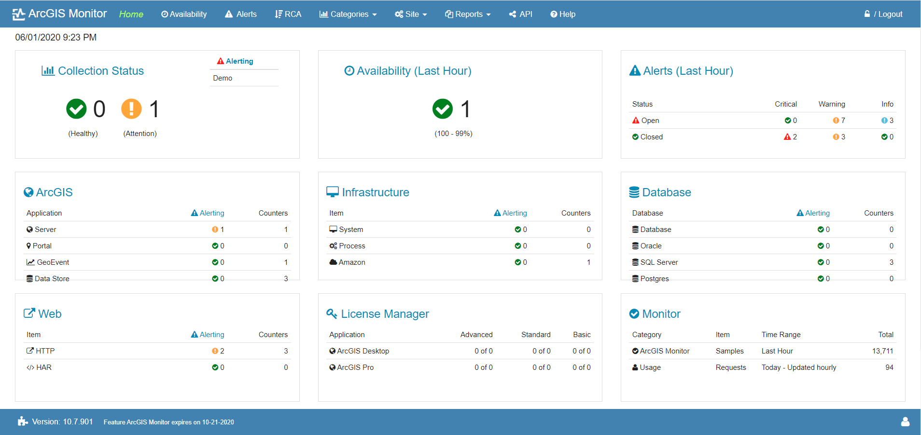This screenshot has width=921, height=435.
Task: Open the API page
Action: point(520,14)
